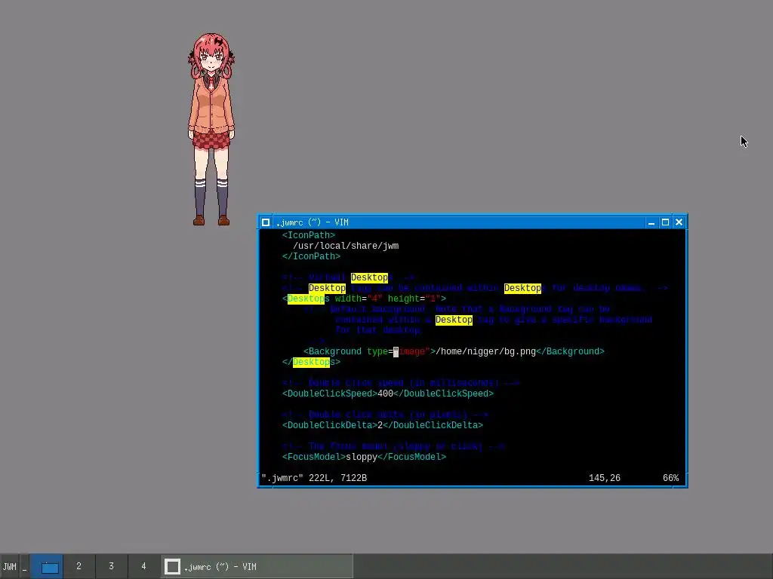Click the sloppy focus model value
The image size is (773, 579).
point(362,457)
